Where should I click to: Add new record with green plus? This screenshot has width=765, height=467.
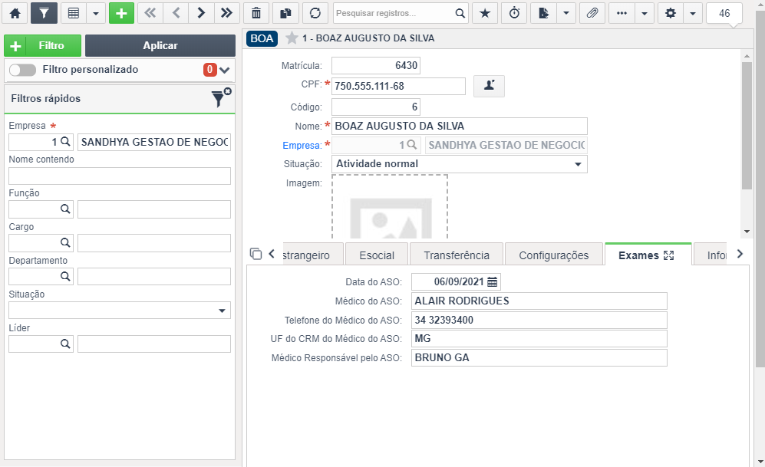[x=121, y=13]
